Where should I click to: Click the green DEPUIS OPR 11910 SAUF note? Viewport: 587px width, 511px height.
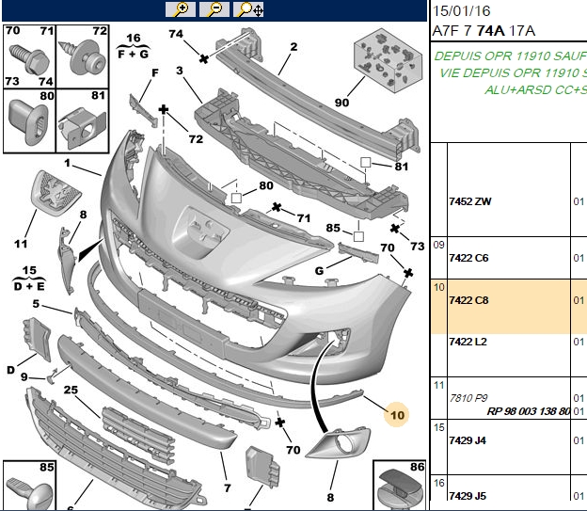(510, 56)
